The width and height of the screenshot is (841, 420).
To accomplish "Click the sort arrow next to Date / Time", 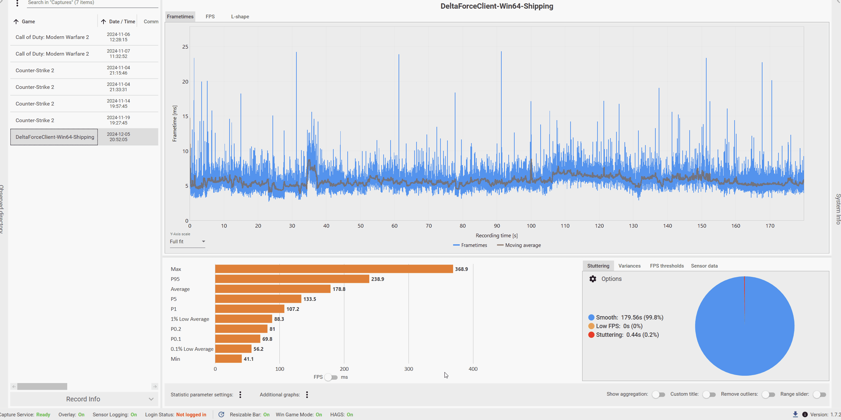I will 103,22.
